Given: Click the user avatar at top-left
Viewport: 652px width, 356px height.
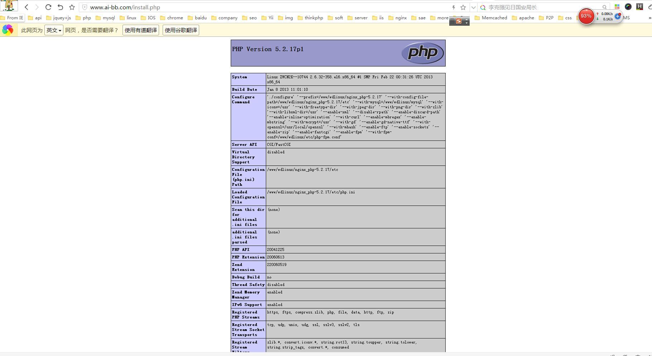Looking at the screenshot, I should 9,6.
